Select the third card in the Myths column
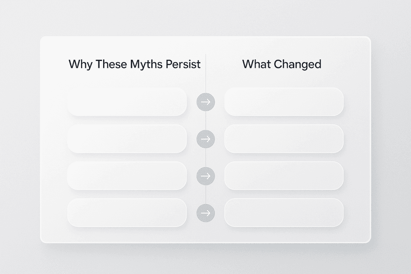The width and height of the screenshot is (411, 274). [x=127, y=176]
